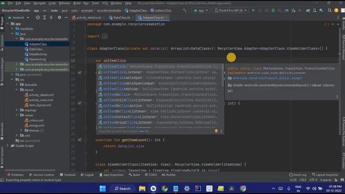Select the onItemClickableSpan completion suggestion
The image size is (345, 194).
[160, 78]
